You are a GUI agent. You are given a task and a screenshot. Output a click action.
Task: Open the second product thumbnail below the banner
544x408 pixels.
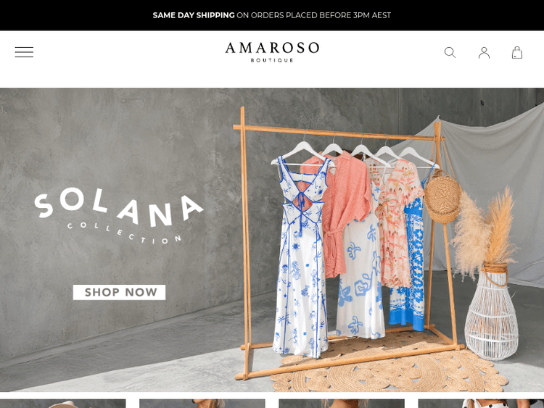tap(202, 404)
